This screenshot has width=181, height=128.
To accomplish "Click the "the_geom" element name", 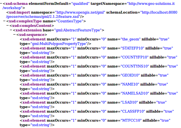I will 131,39.
